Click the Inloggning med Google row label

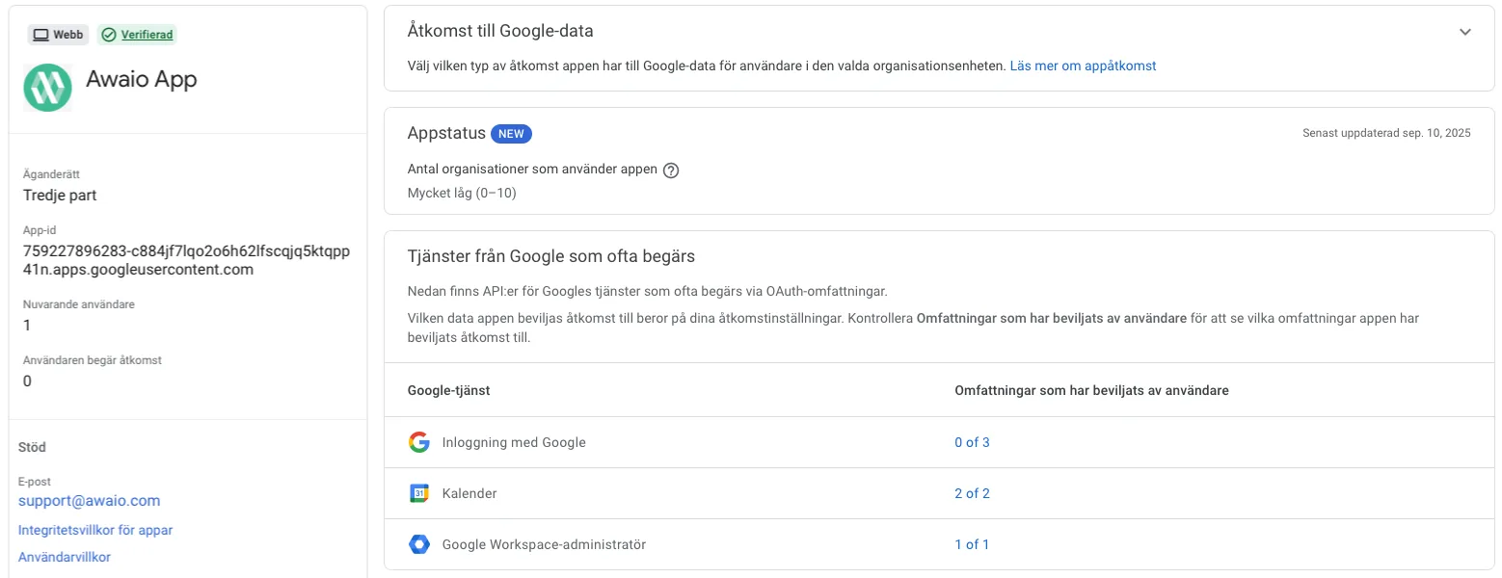(x=514, y=442)
